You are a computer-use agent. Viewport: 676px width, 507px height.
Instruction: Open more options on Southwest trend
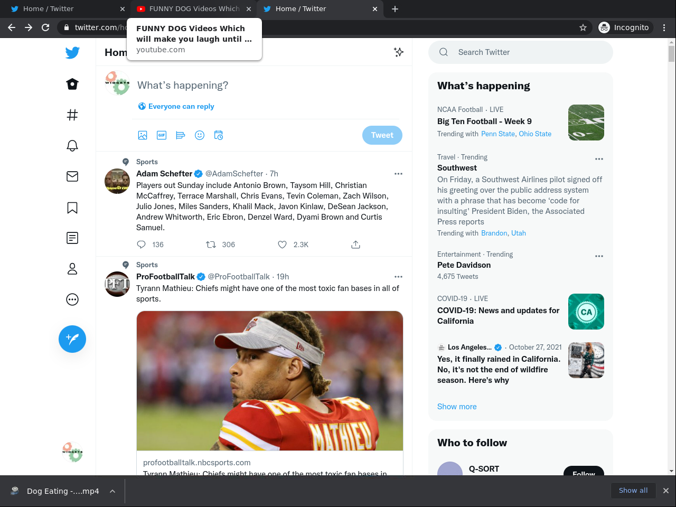coord(599,158)
